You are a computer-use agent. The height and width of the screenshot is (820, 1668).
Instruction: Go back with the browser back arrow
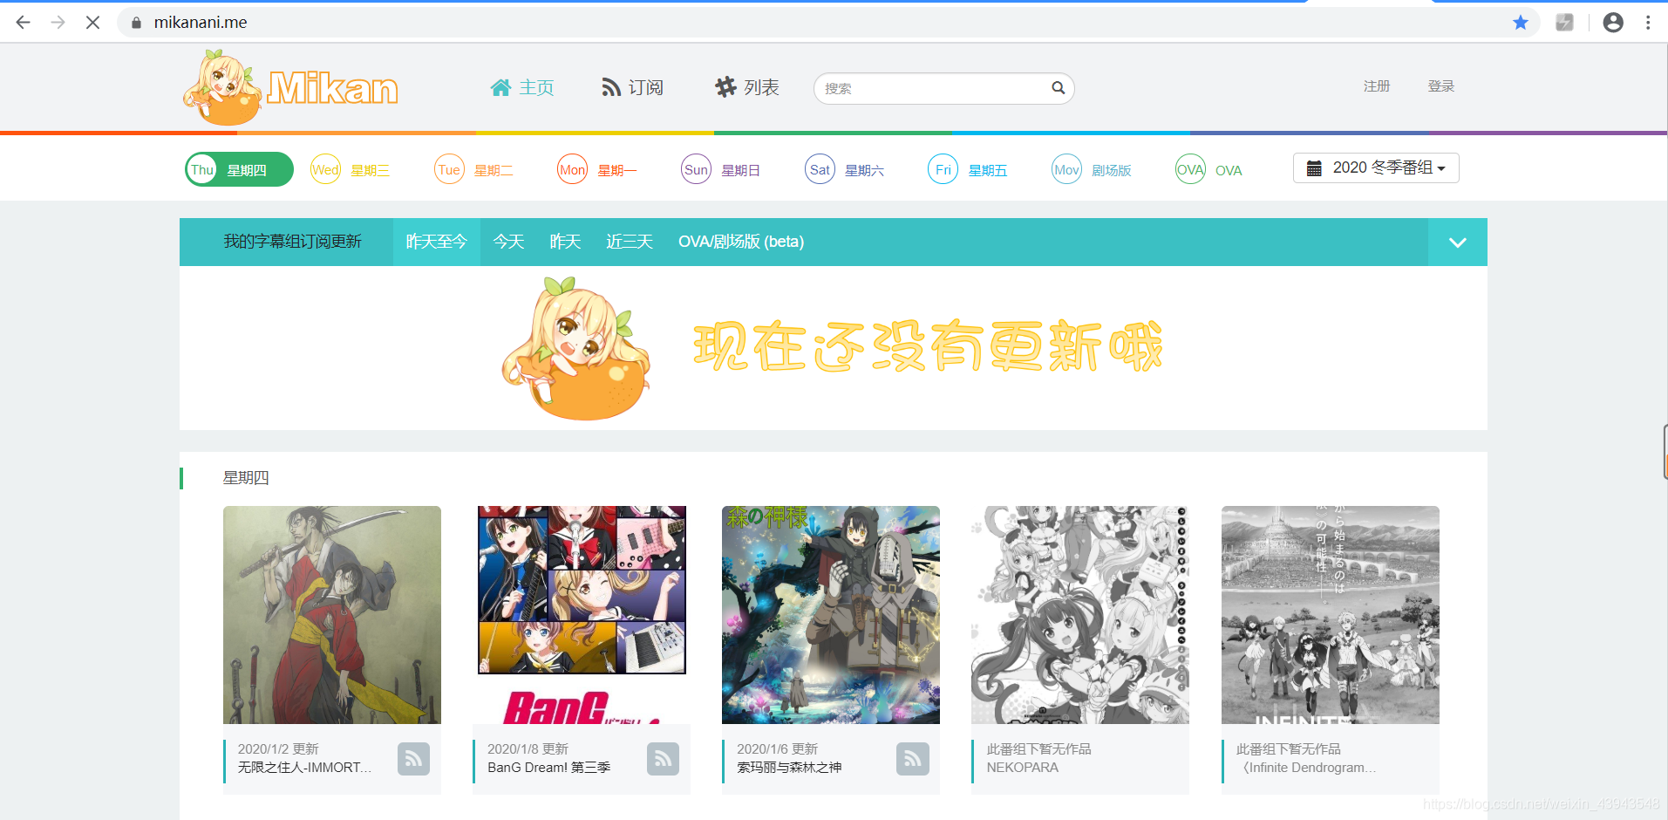click(x=24, y=23)
